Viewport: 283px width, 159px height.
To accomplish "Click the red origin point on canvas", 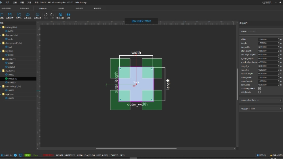I will [136, 84].
